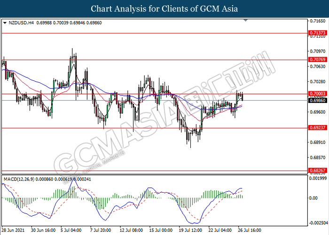
Task: Select the 0.70003 red price label
Action: 317,94
